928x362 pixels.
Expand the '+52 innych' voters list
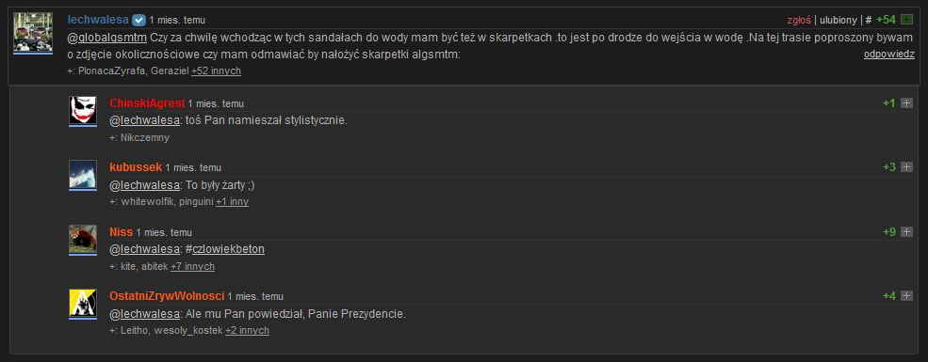tap(216, 71)
